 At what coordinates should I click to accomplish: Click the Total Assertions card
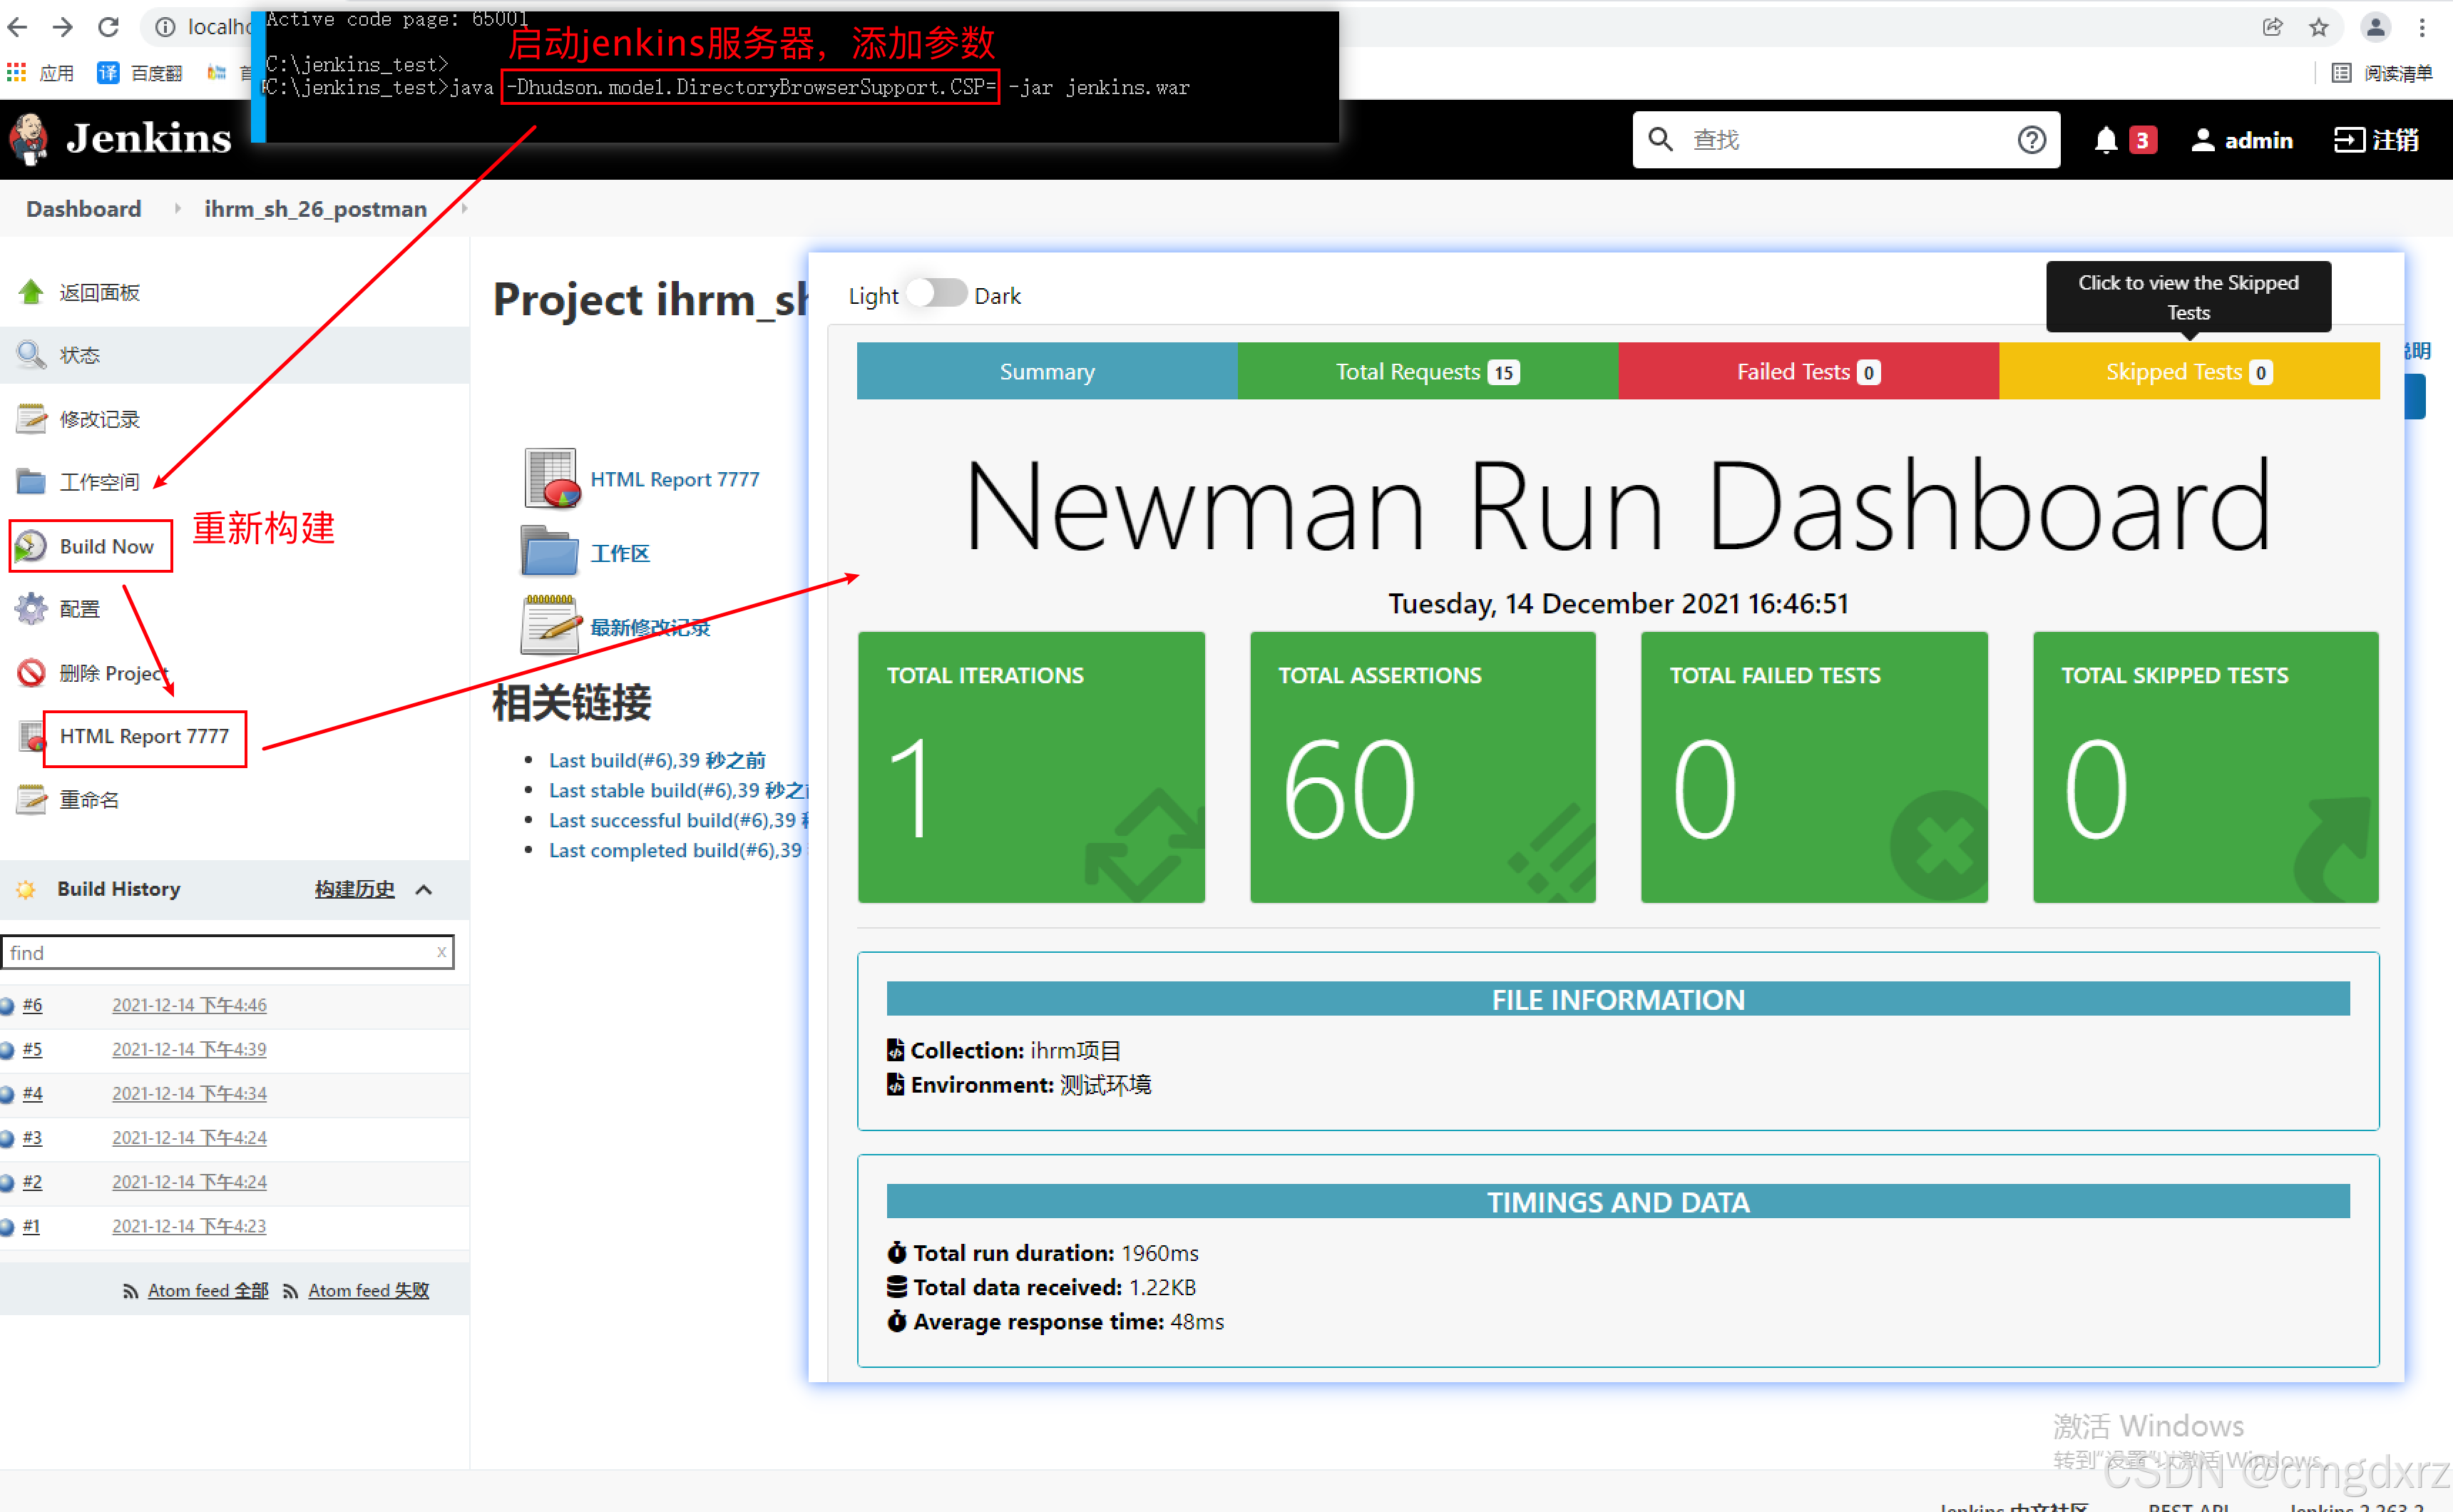(x=1423, y=767)
